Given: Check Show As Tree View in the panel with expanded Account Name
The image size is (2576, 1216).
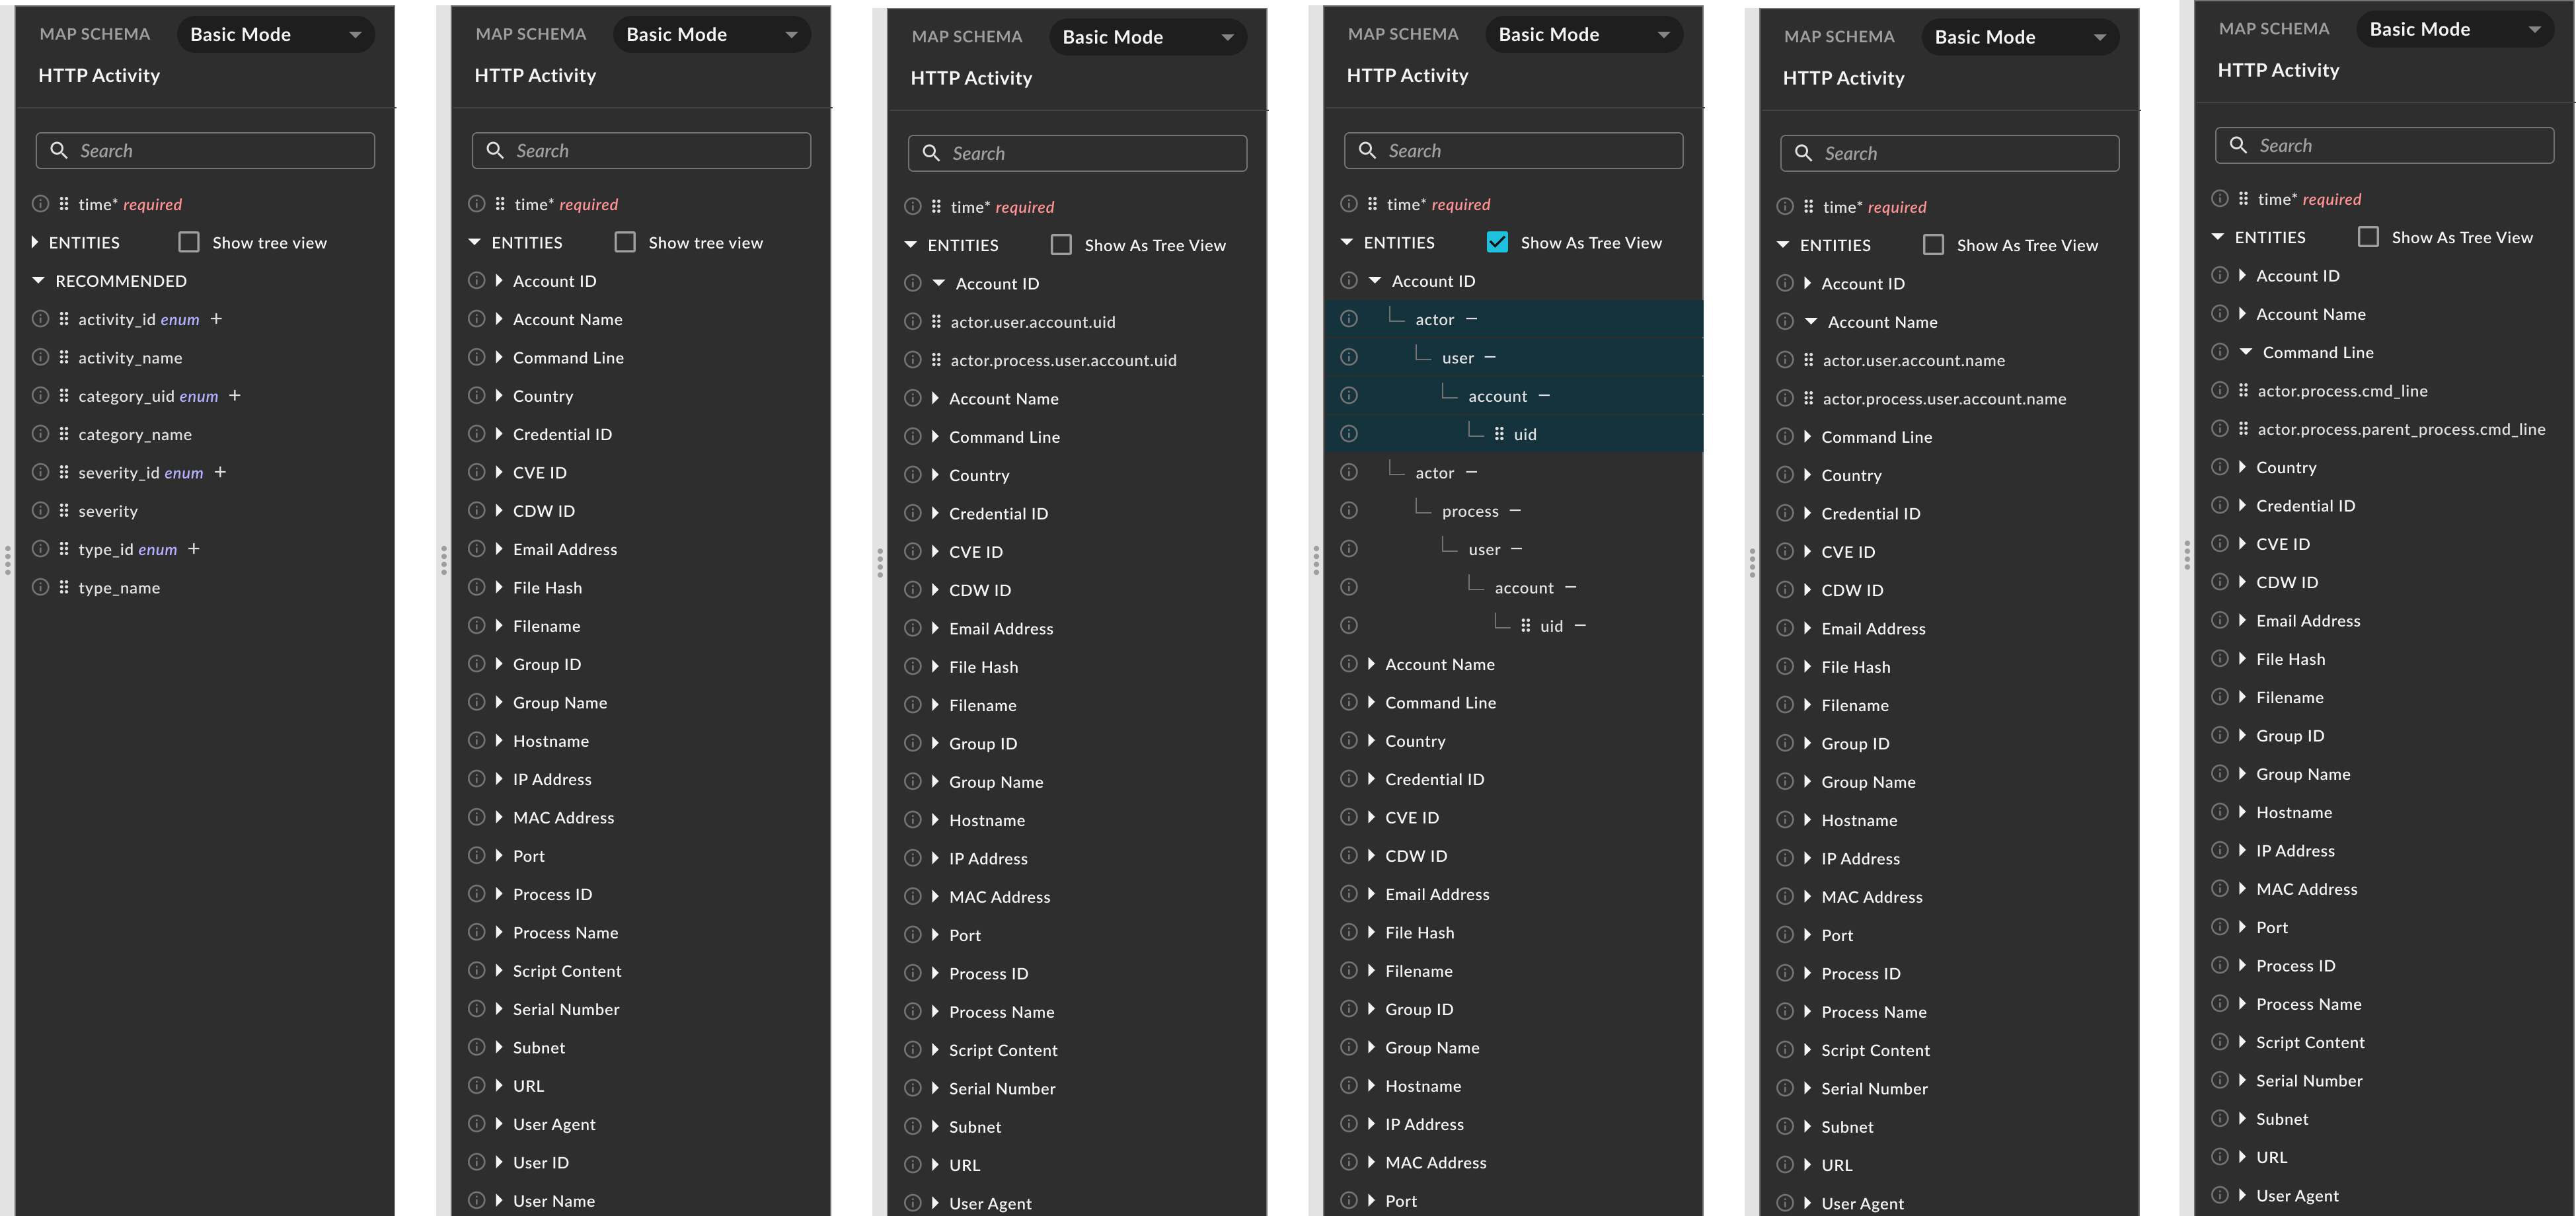Looking at the screenshot, I should (1933, 245).
